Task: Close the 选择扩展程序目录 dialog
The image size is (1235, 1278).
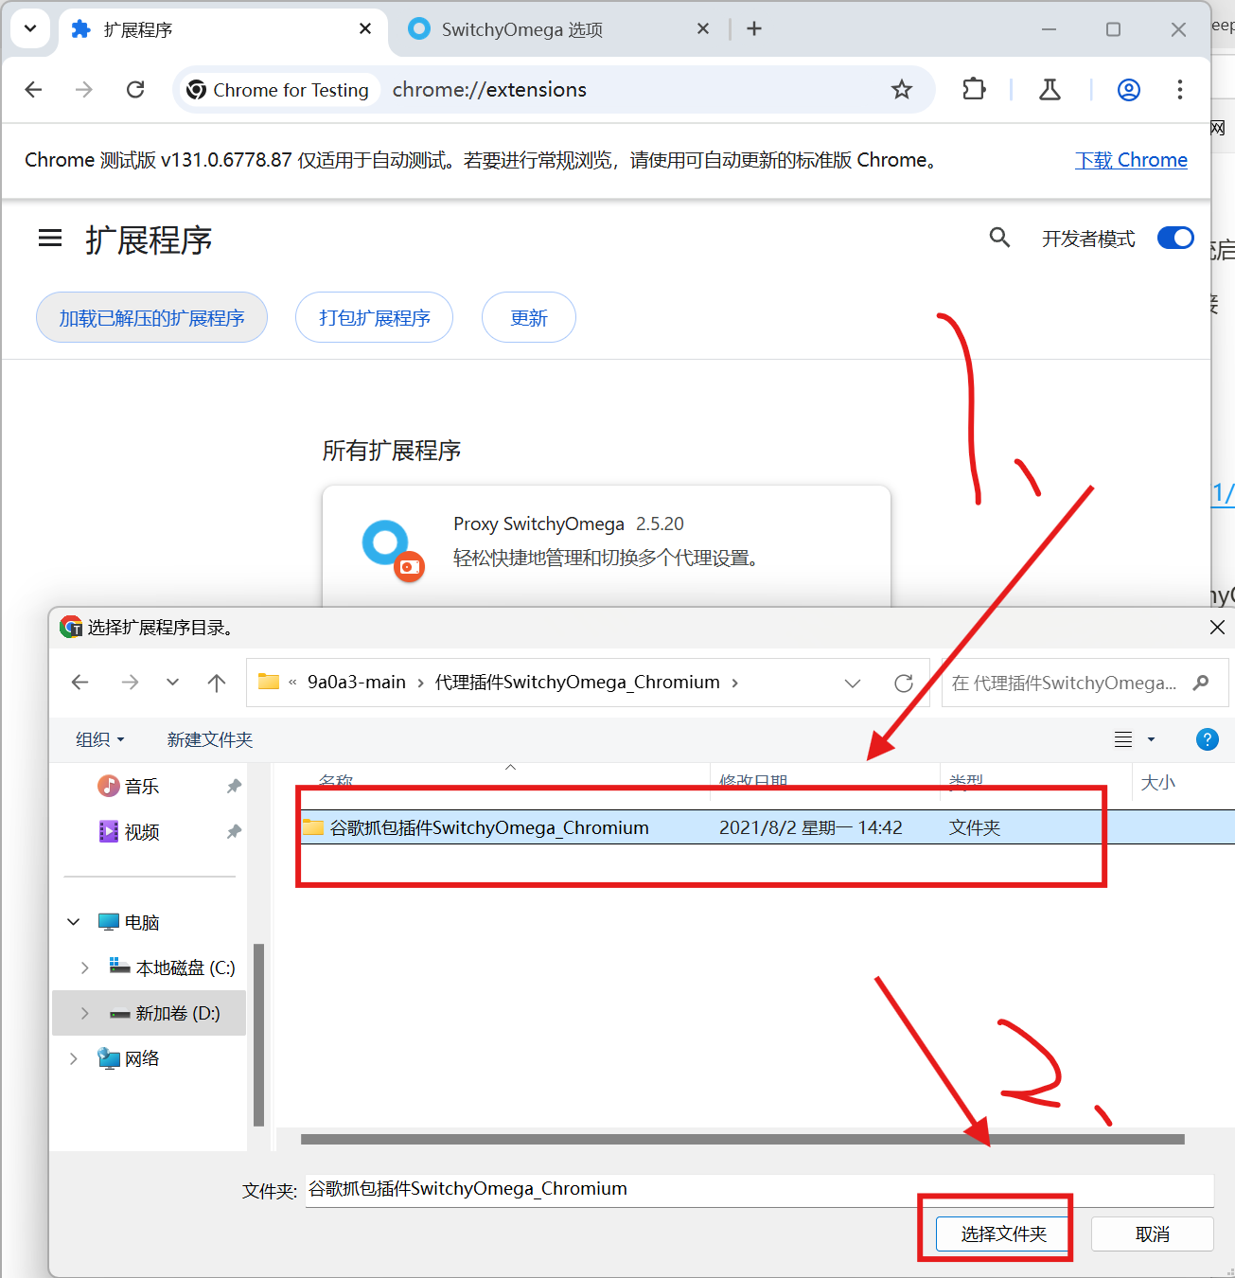Action: 1217,627
